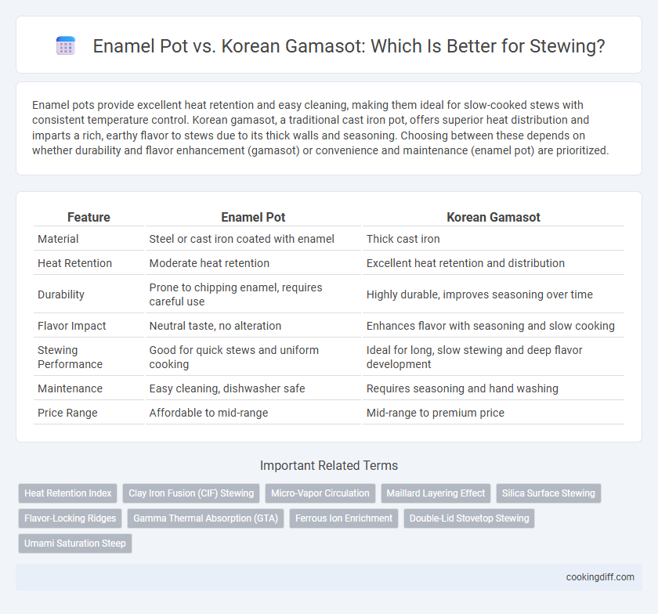Click 'Easy cleaning, dishwasher safe' cell
658x614 pixels.
253,388
